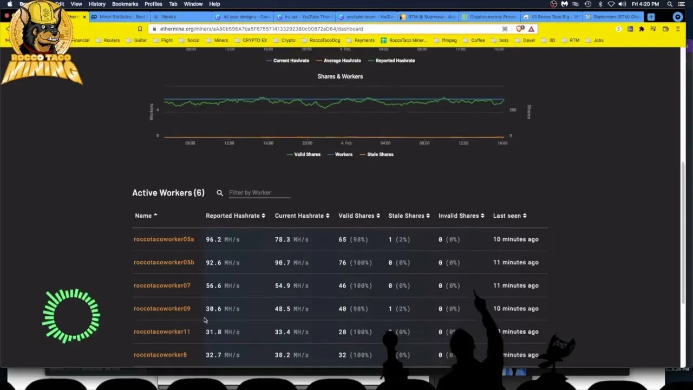Click the Bluetooth menu bar icon
This screenshot has width=693, height=390.
click(x=600, y=4)
